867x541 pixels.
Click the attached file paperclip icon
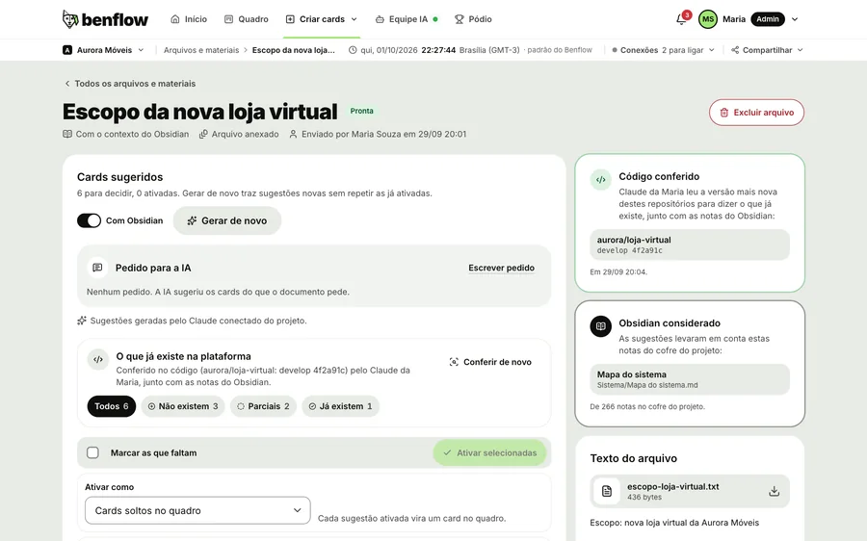pos(203,134)
